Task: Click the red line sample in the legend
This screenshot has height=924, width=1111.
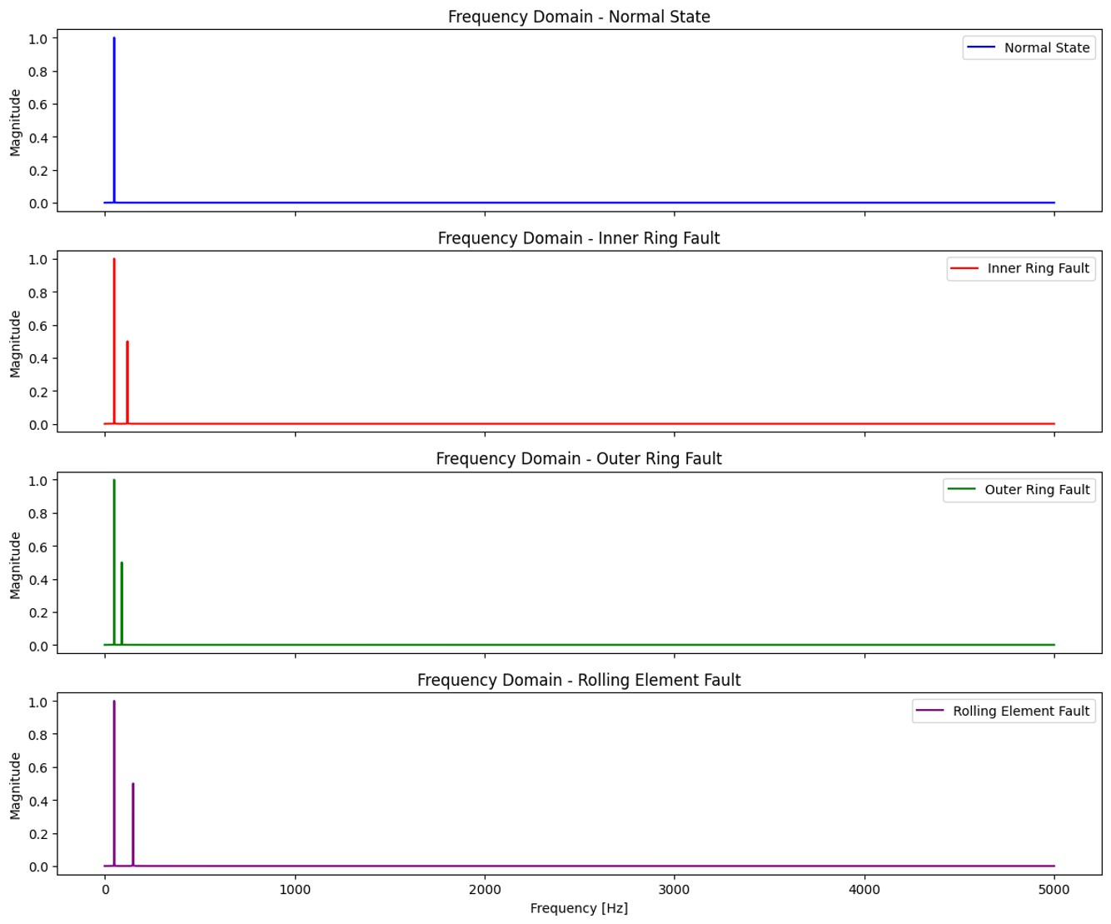Action: [964, 268]
